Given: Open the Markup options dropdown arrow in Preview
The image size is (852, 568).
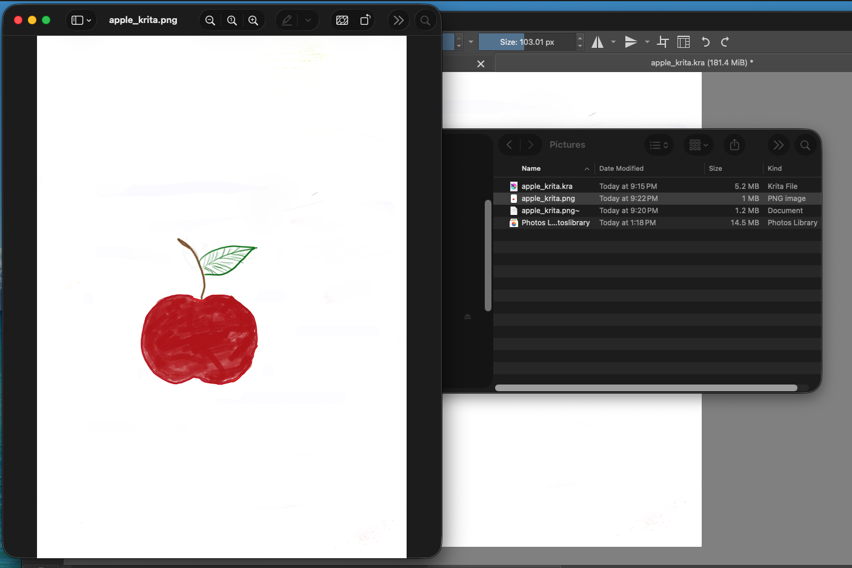Looking at the screenshot, I should point(308,21).
